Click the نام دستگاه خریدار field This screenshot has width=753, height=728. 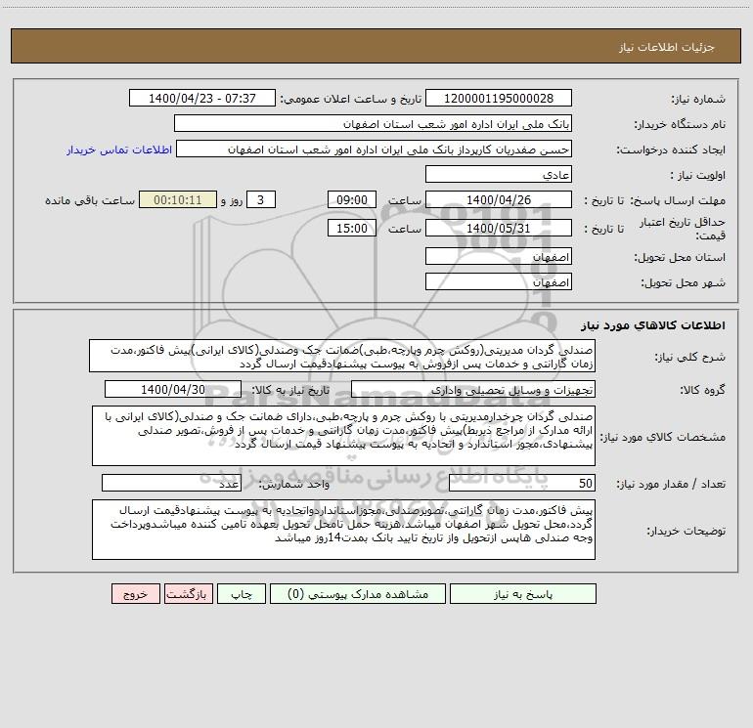tap(373, 123)
